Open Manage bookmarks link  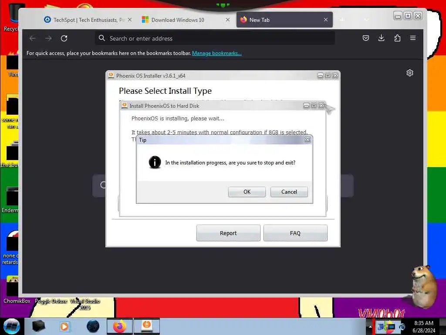(x=217, y=53)
